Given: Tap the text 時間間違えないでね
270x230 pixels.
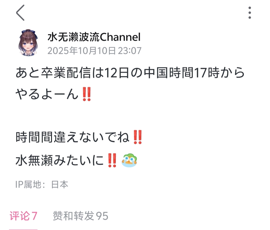Looking at the screenshot, I should click(72, 137).
